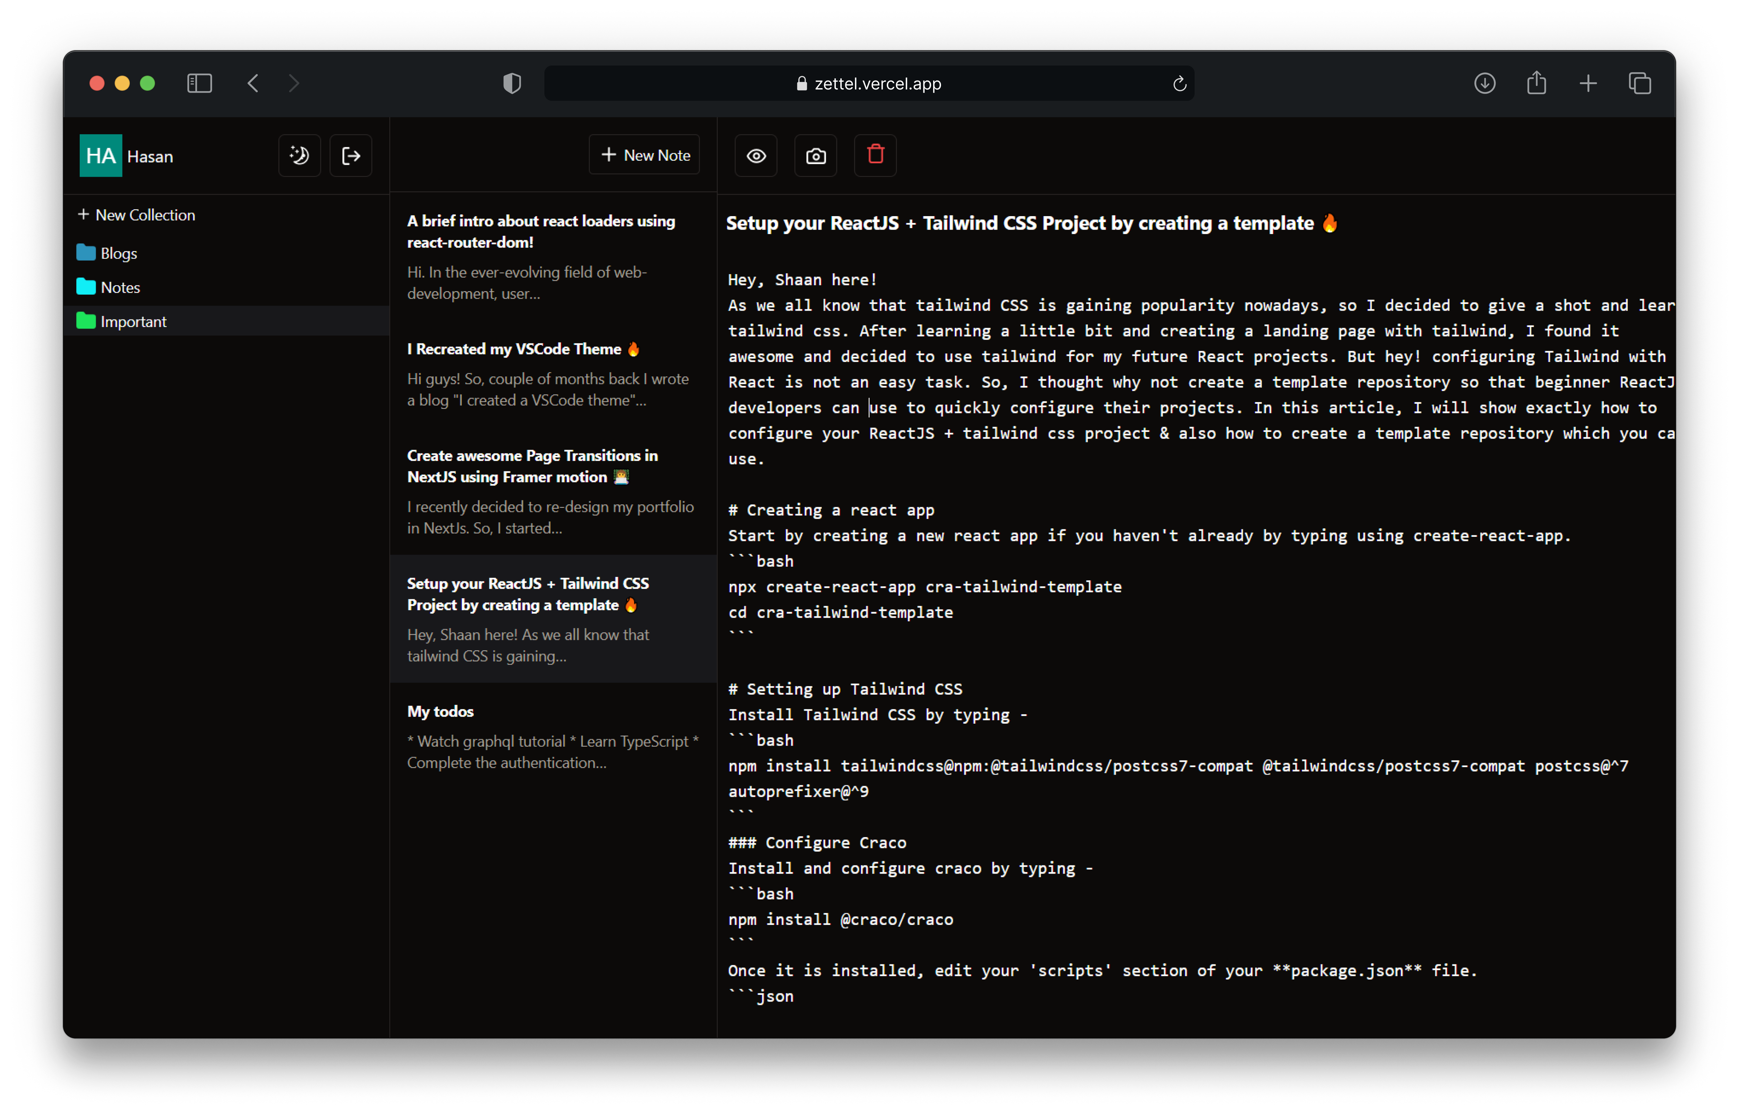1739x1114 pixels.
Task: Click the plus icon of New Collection
Action: point(83,214)
